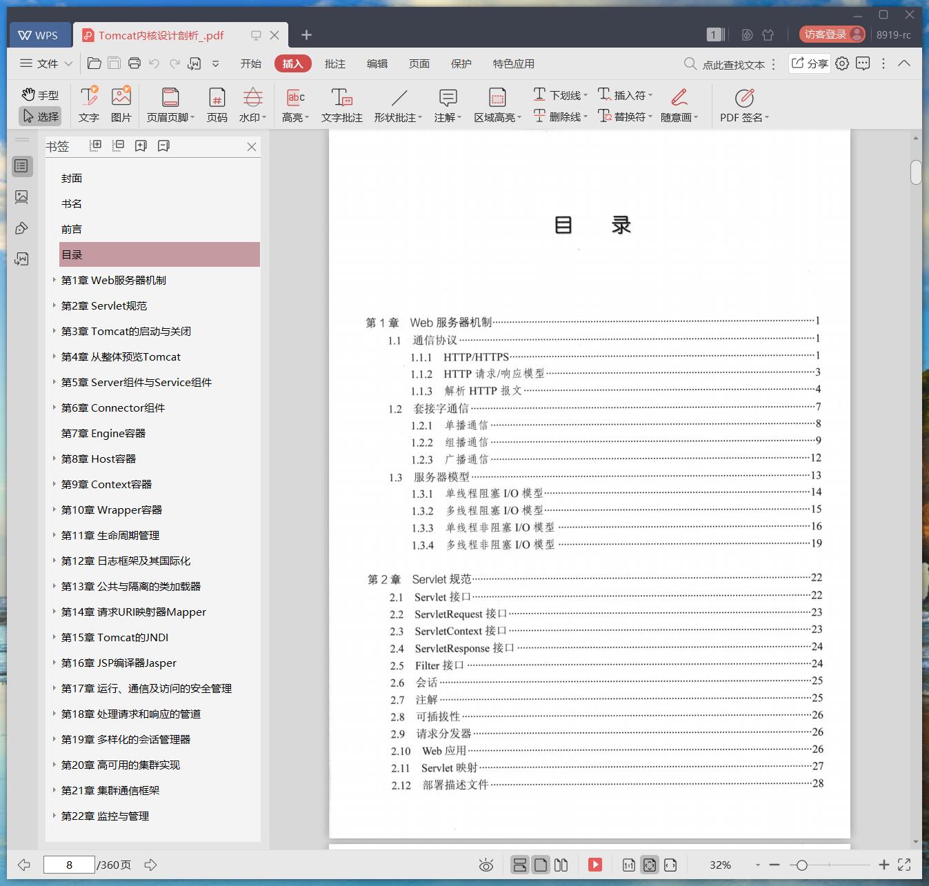
Task: Open 文件 menu dropdown arrow
Action: [x=68, y=63]
